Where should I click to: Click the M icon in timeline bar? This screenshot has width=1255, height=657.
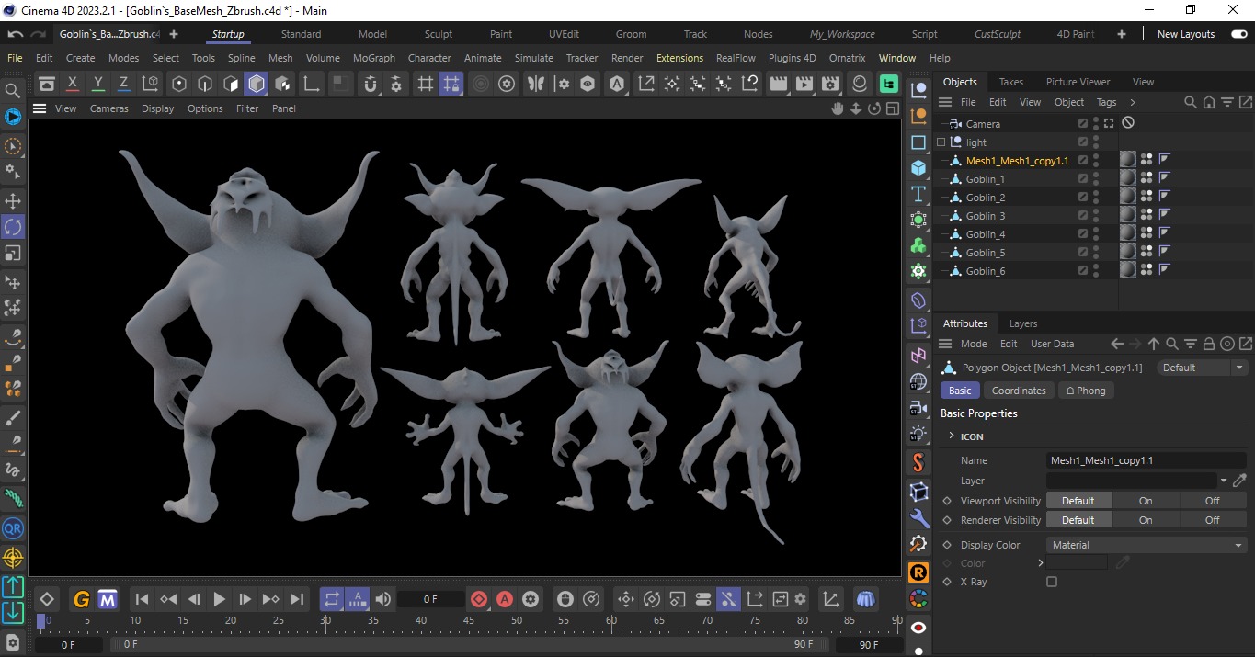(x=108, y=599)
